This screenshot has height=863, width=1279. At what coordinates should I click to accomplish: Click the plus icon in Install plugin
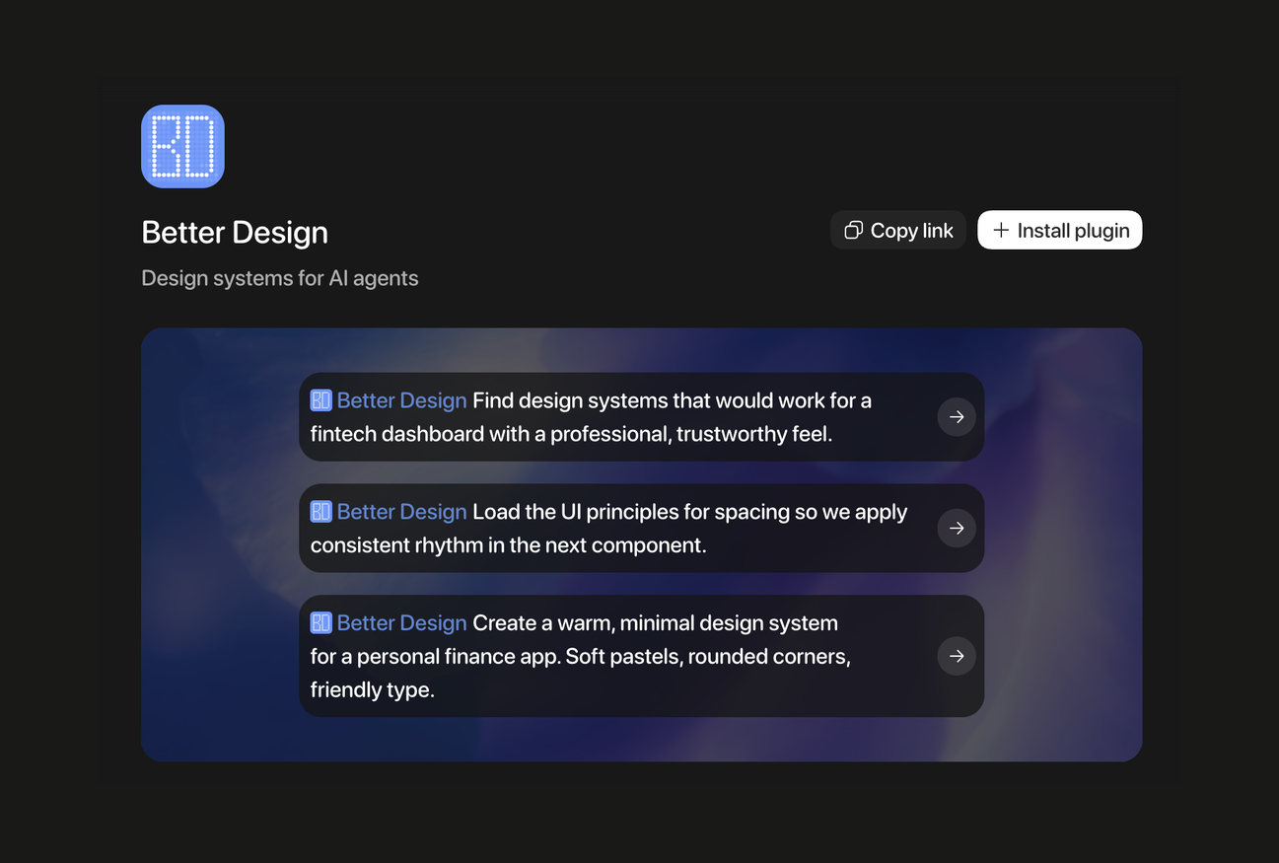[x=1001, y=230]
